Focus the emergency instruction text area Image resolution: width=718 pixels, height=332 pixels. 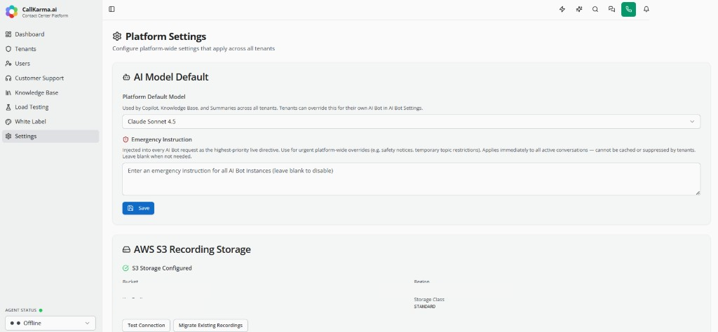tap(411, 179)
